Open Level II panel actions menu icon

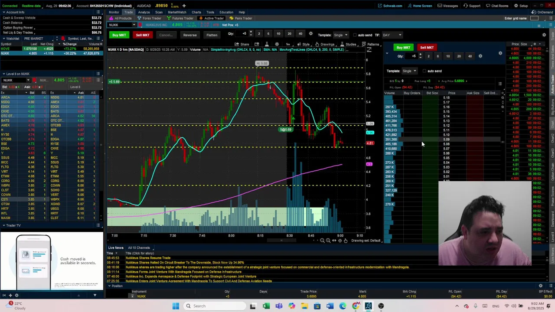pos(98,74)
